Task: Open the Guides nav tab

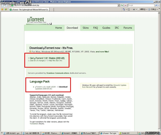Action: 106,28
